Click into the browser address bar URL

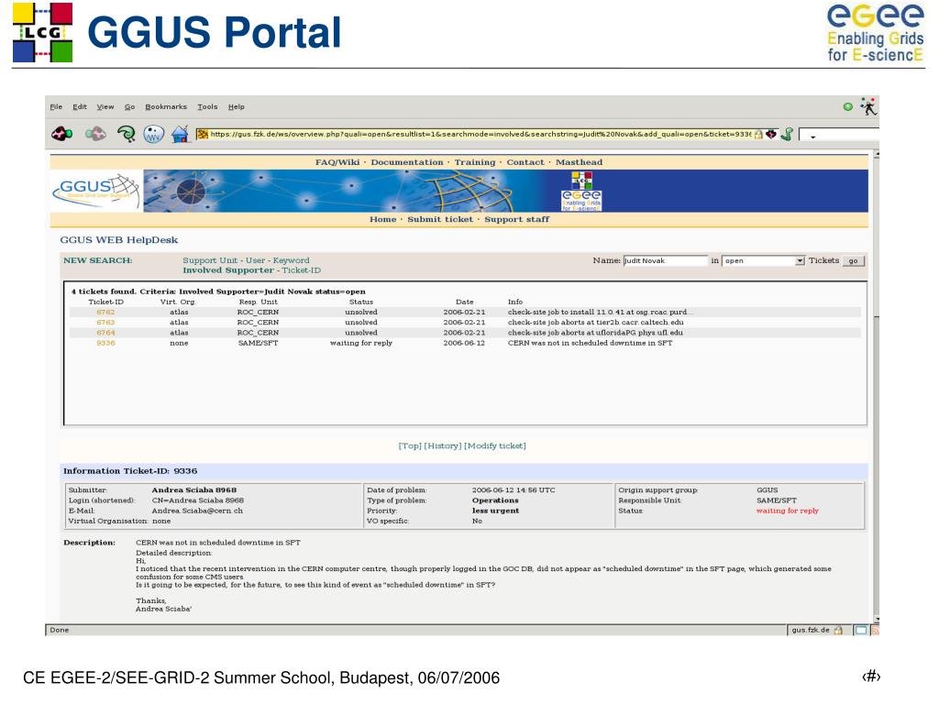[481, 134]
